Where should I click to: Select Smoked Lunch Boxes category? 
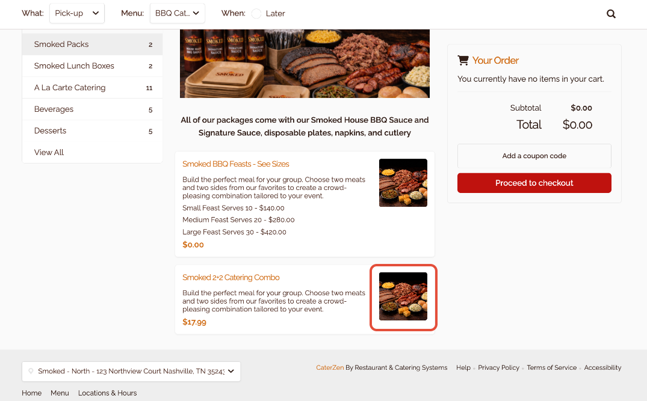pos(93,66)
